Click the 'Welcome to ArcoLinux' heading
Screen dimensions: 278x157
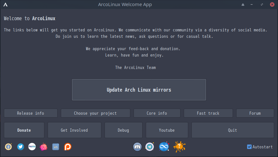tap(30, 18)
